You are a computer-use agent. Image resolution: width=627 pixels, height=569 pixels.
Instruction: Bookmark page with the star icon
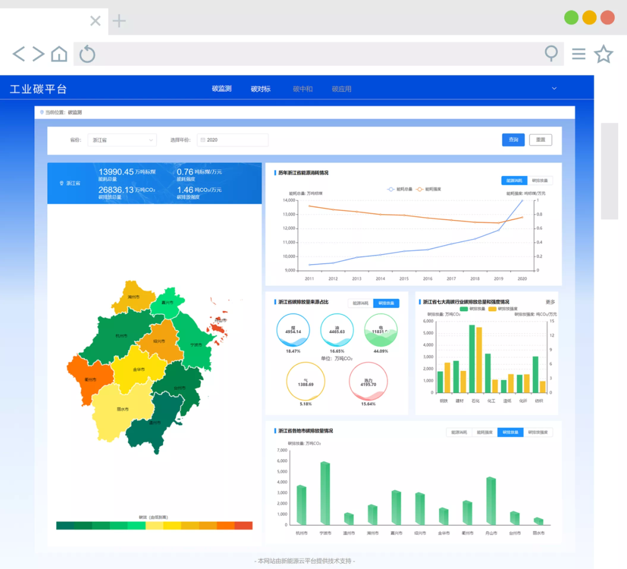click(x=603, y=55)
